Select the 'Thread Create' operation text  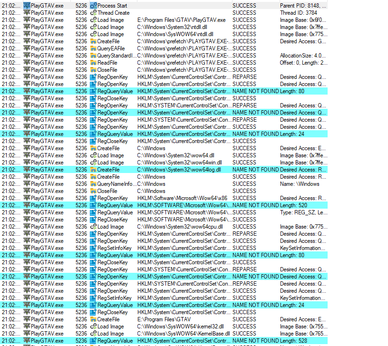click(113, 13)
